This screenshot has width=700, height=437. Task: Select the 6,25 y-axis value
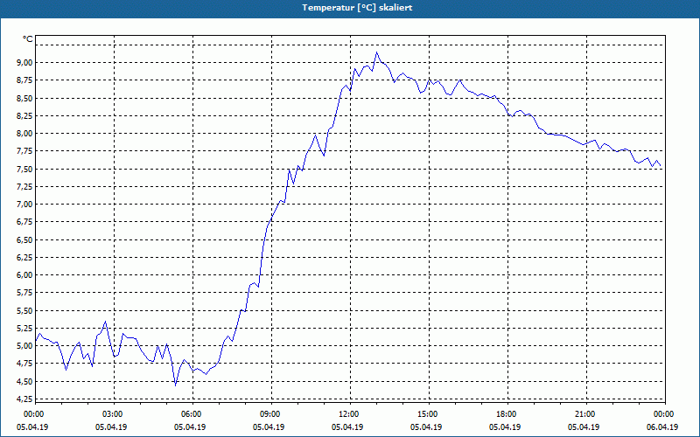point(24,257)
